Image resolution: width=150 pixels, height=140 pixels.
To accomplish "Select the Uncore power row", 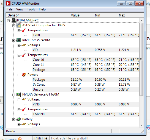I will [86, 89].
